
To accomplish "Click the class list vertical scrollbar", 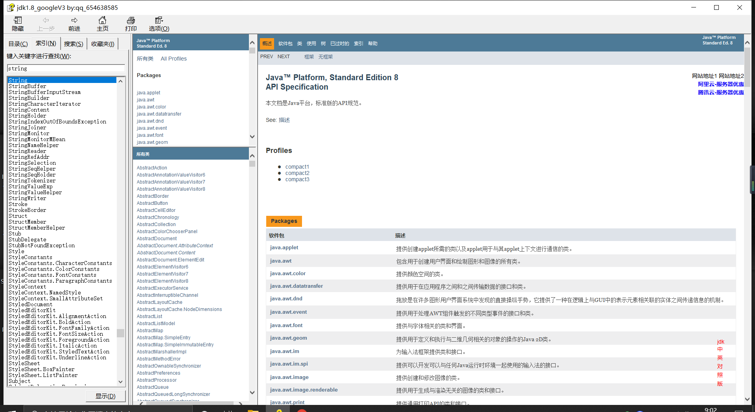I will [252, 164].
